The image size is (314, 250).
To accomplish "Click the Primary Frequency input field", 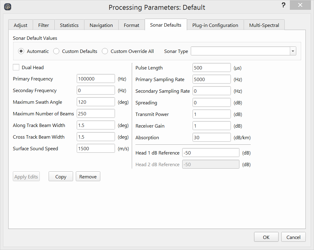I will click(x=96, y=79).
